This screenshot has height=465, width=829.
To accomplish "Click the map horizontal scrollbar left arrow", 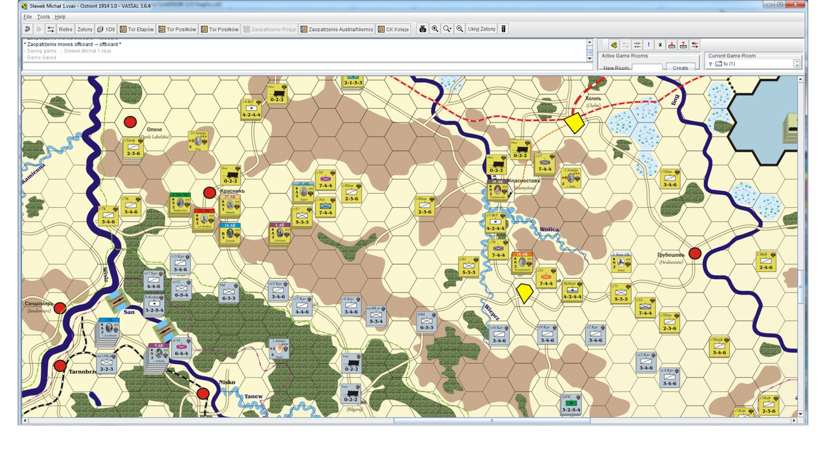I will tap(25, 421).
